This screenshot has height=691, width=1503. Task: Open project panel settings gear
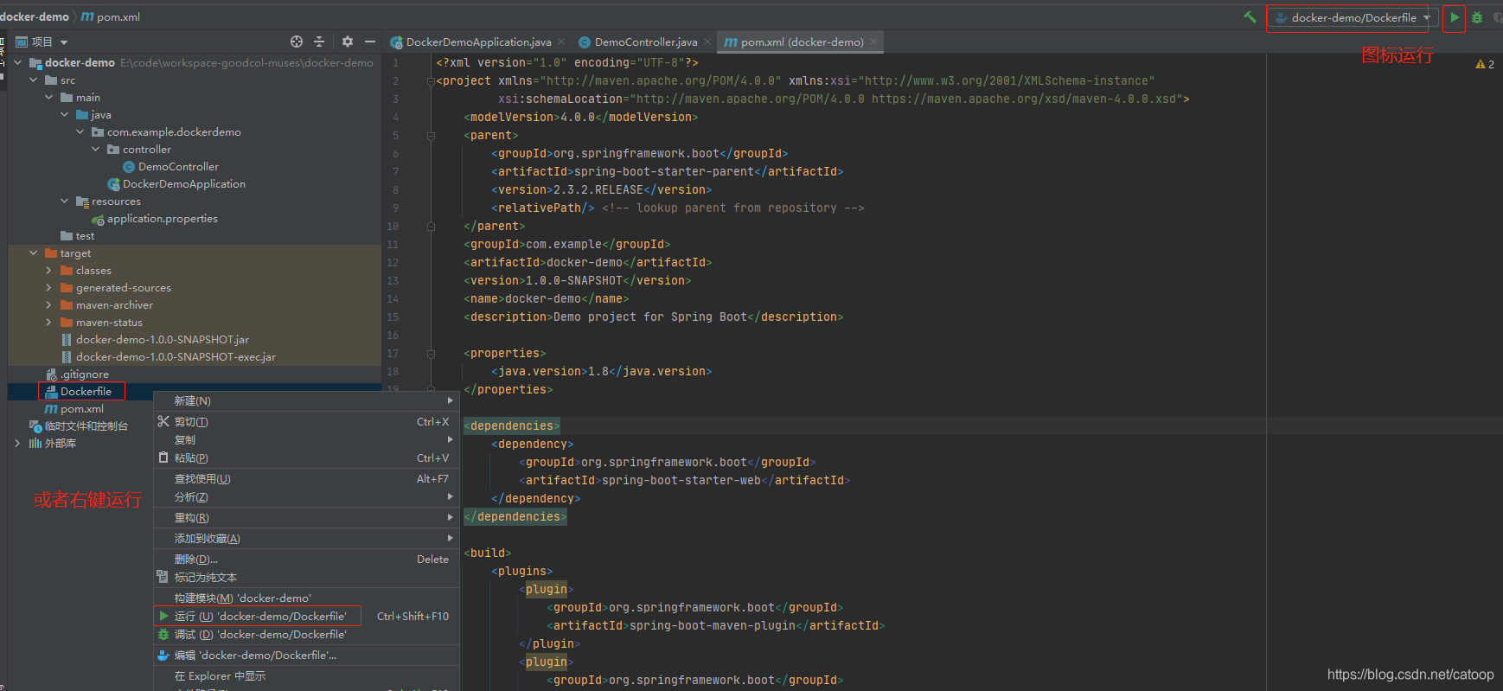348,42
